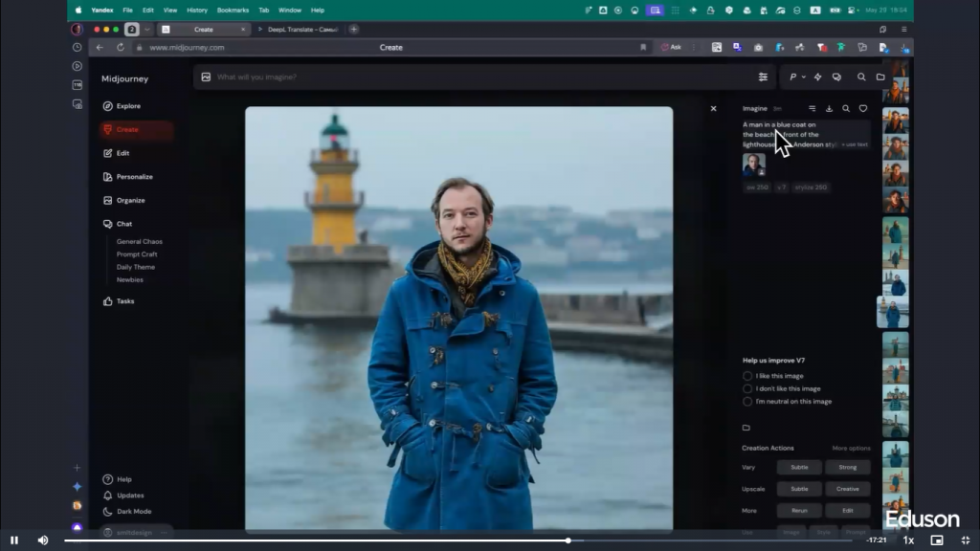Click the magnifier icon in image panel
Screen dimensions: 980x551
(x=846, y=108)
